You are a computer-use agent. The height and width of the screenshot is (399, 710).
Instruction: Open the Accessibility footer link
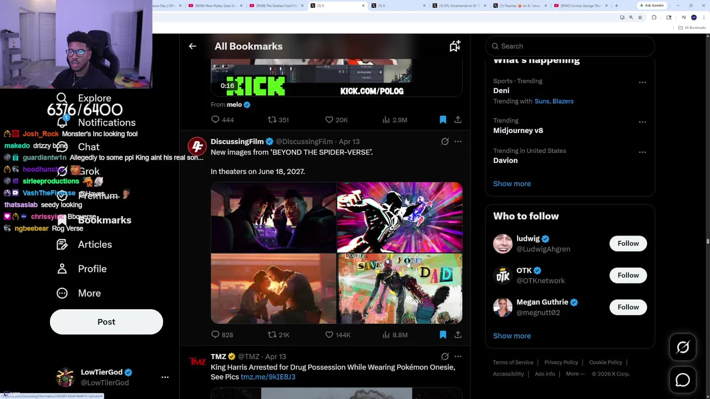508,374
